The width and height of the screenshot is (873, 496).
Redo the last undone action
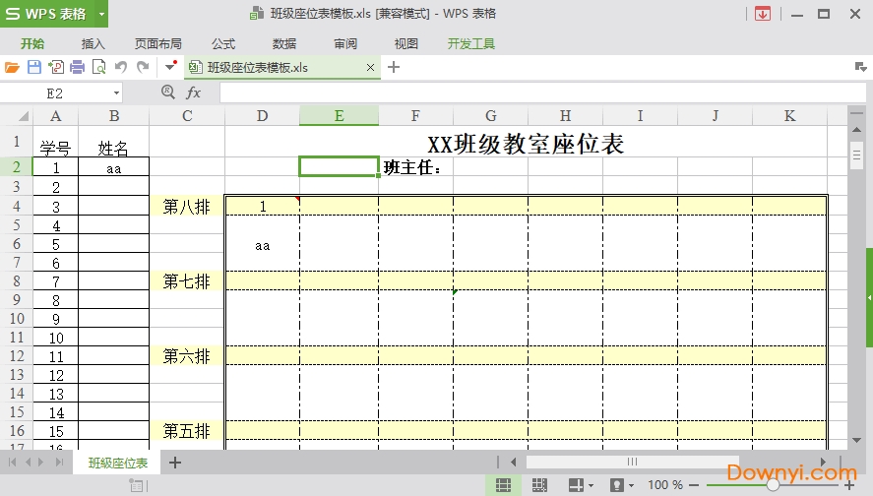143,67
